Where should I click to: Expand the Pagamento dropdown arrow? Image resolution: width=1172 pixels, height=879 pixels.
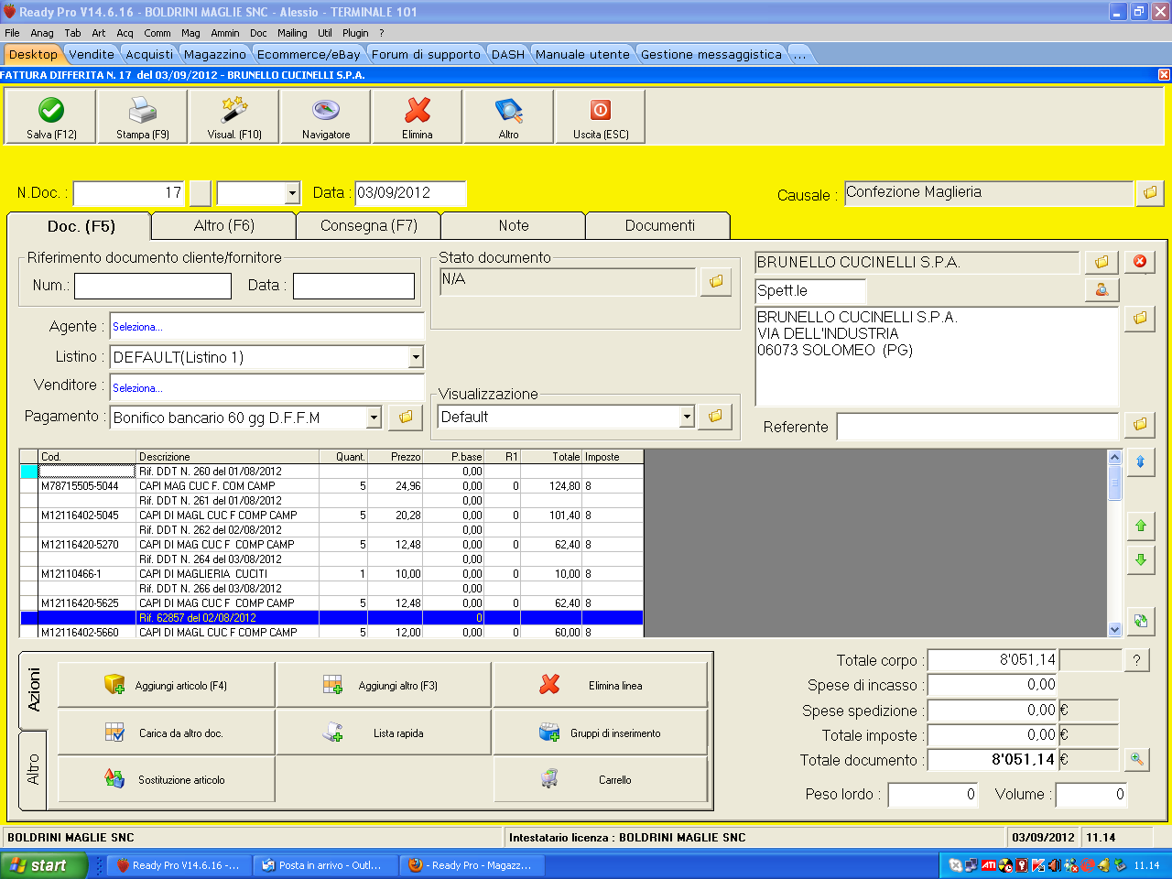click(x=374, y=418)
